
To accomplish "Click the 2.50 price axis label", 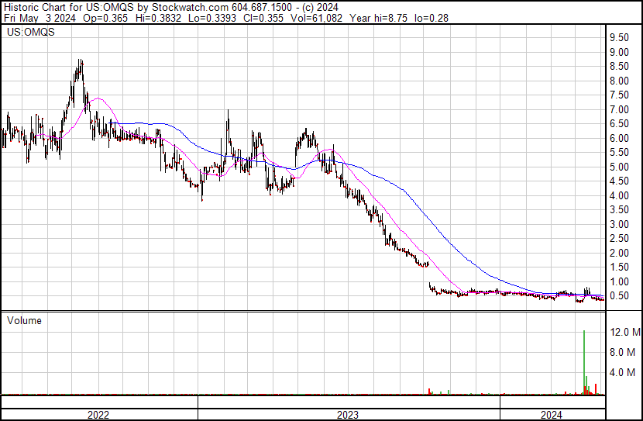I will pos(619,238).
